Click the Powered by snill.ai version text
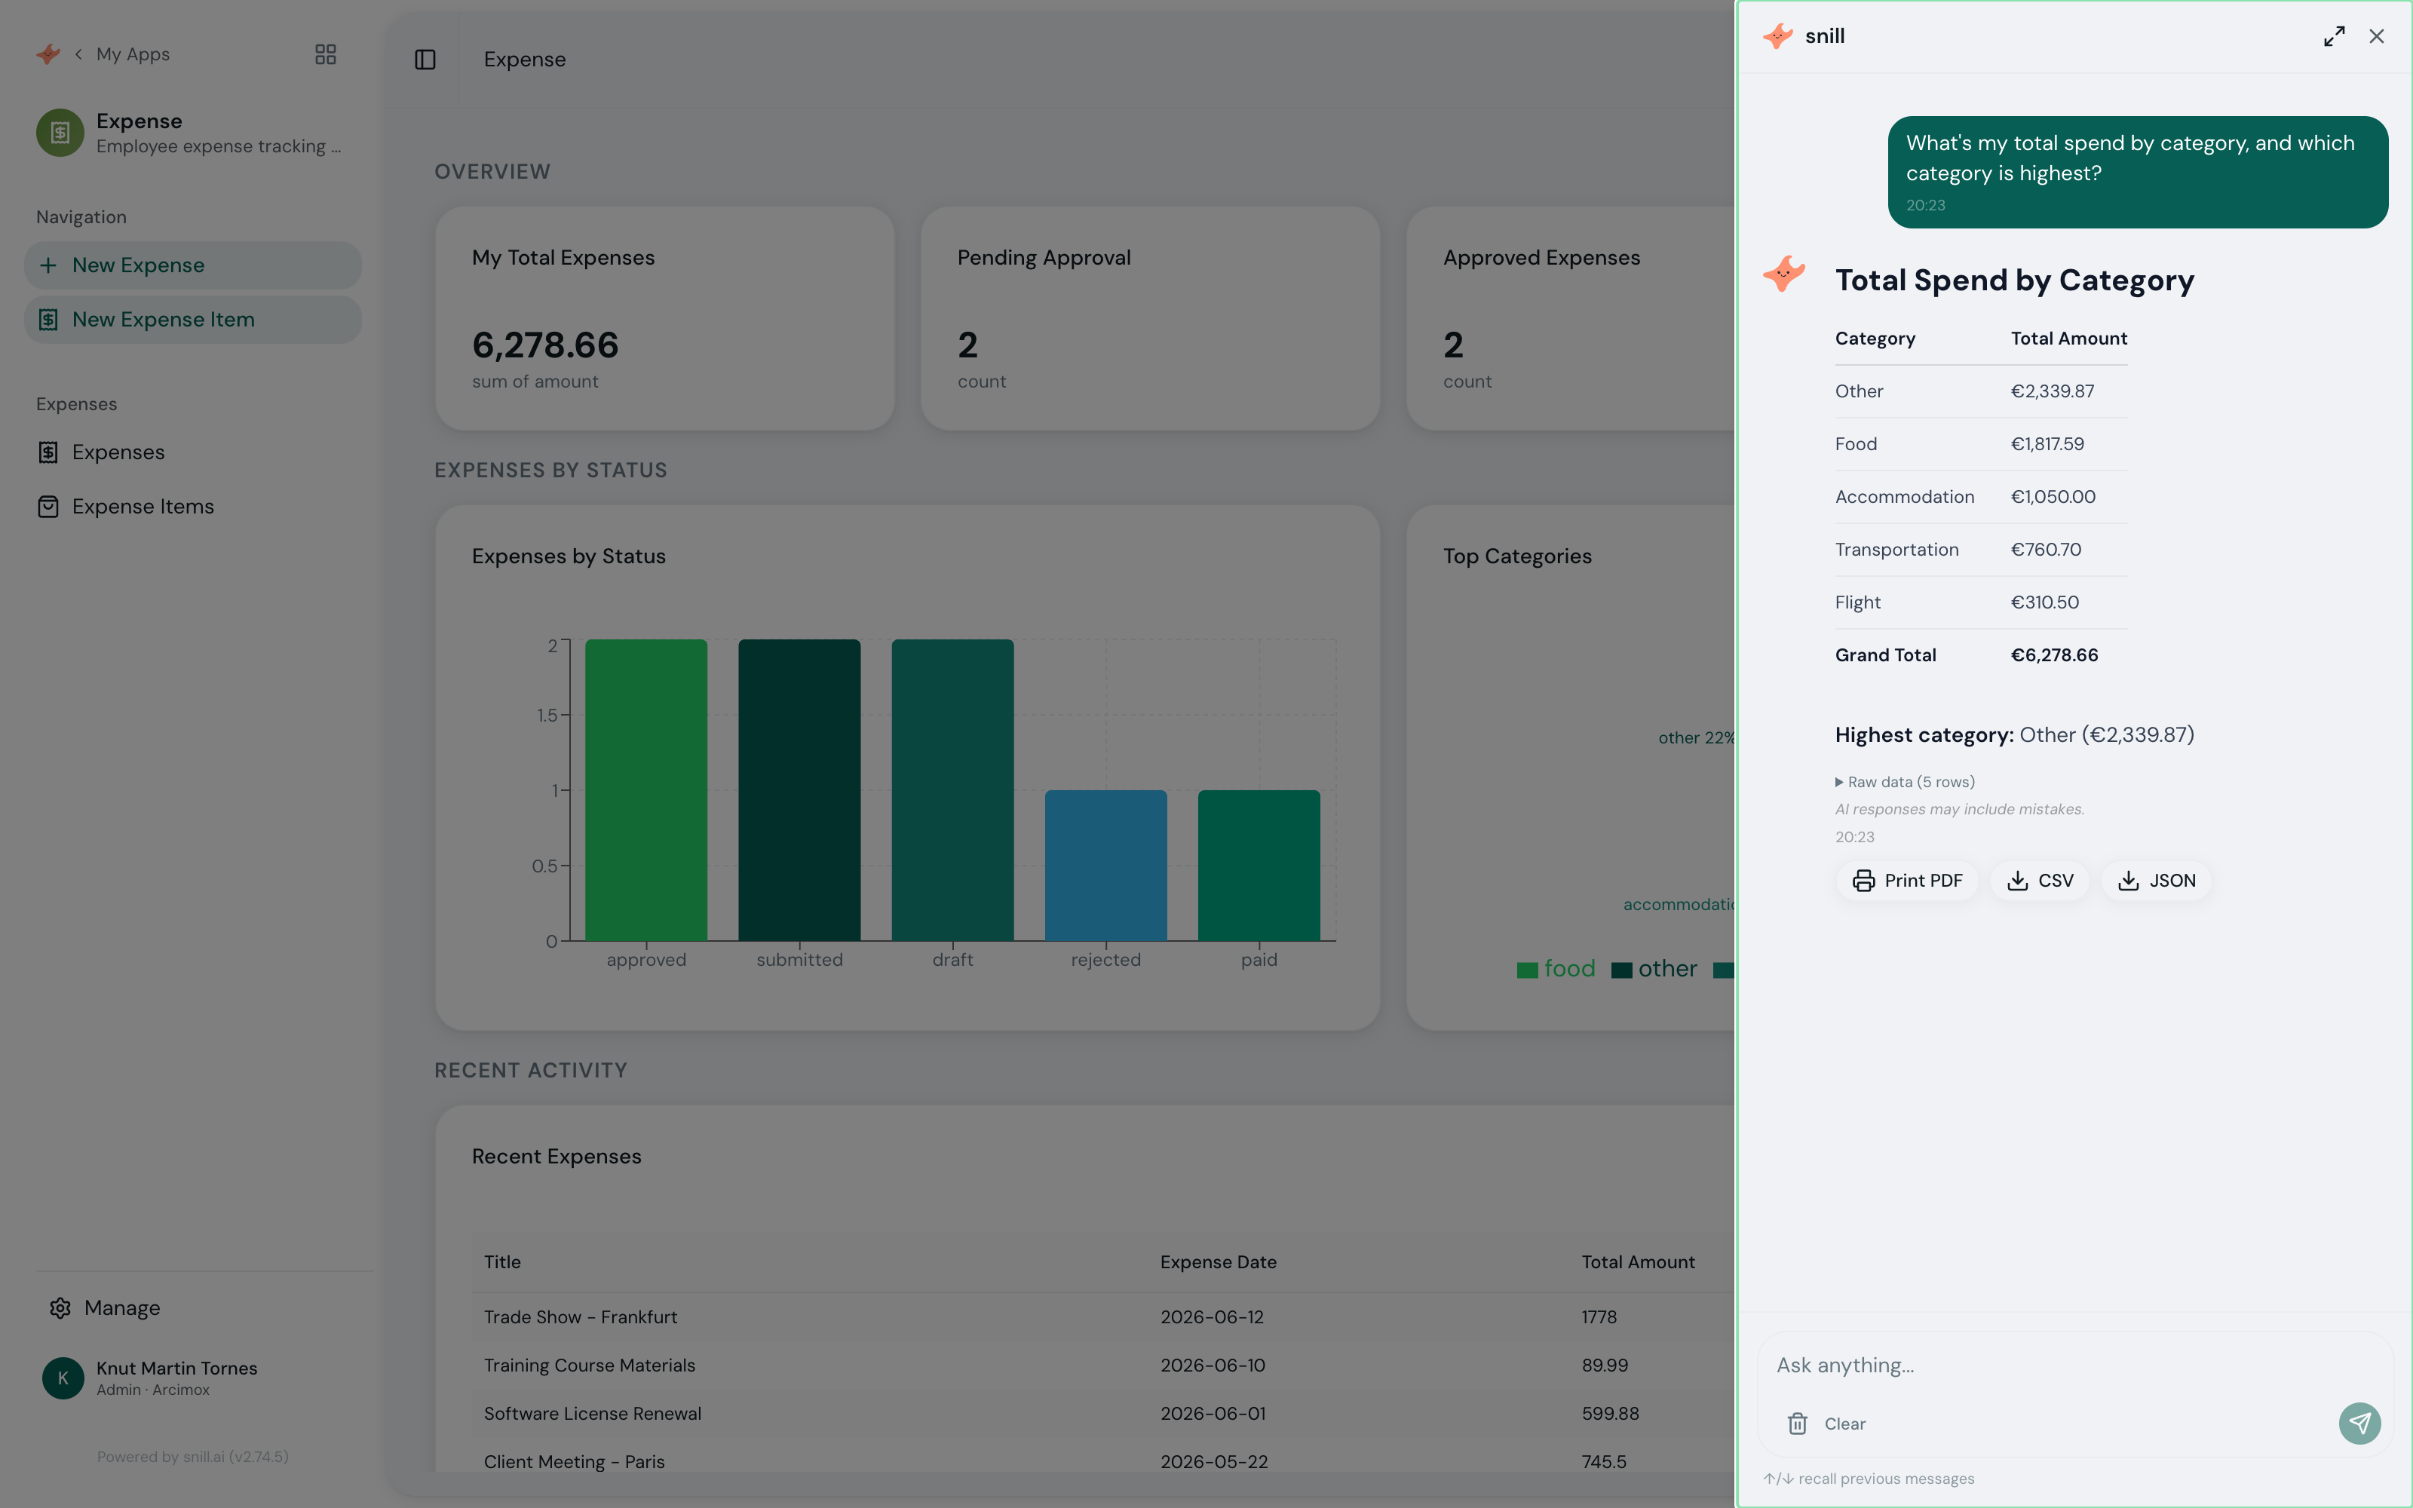This screenshot has height=1508, width=2413. (x=192, y=1456)
